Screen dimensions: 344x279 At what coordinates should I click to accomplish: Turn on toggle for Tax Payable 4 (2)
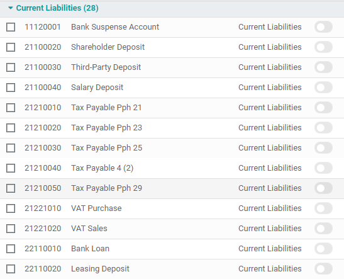[323, 168]
